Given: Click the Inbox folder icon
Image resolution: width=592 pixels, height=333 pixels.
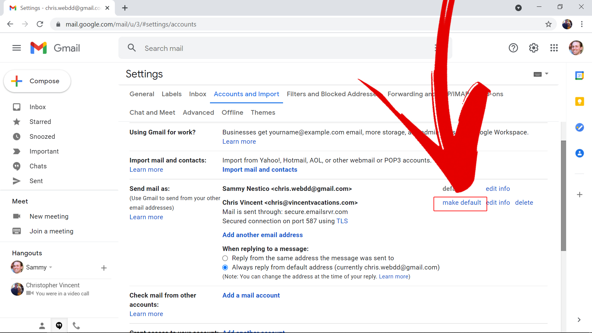Looking at the screenshot, I should pos(17,107).
